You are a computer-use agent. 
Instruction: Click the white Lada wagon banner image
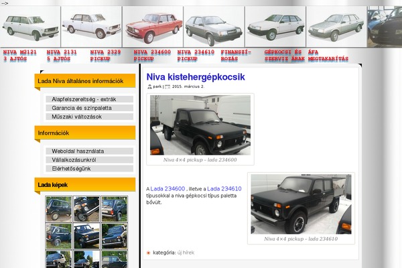tap(30, 27)
